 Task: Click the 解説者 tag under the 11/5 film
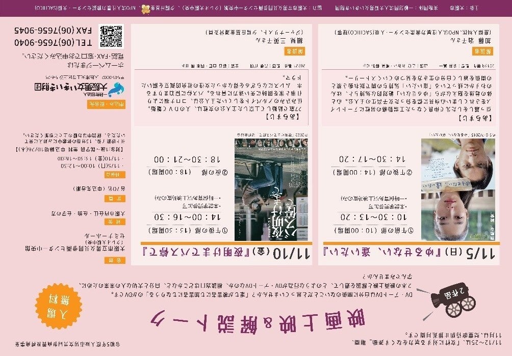pyautogui.click(x=482, y=51)
